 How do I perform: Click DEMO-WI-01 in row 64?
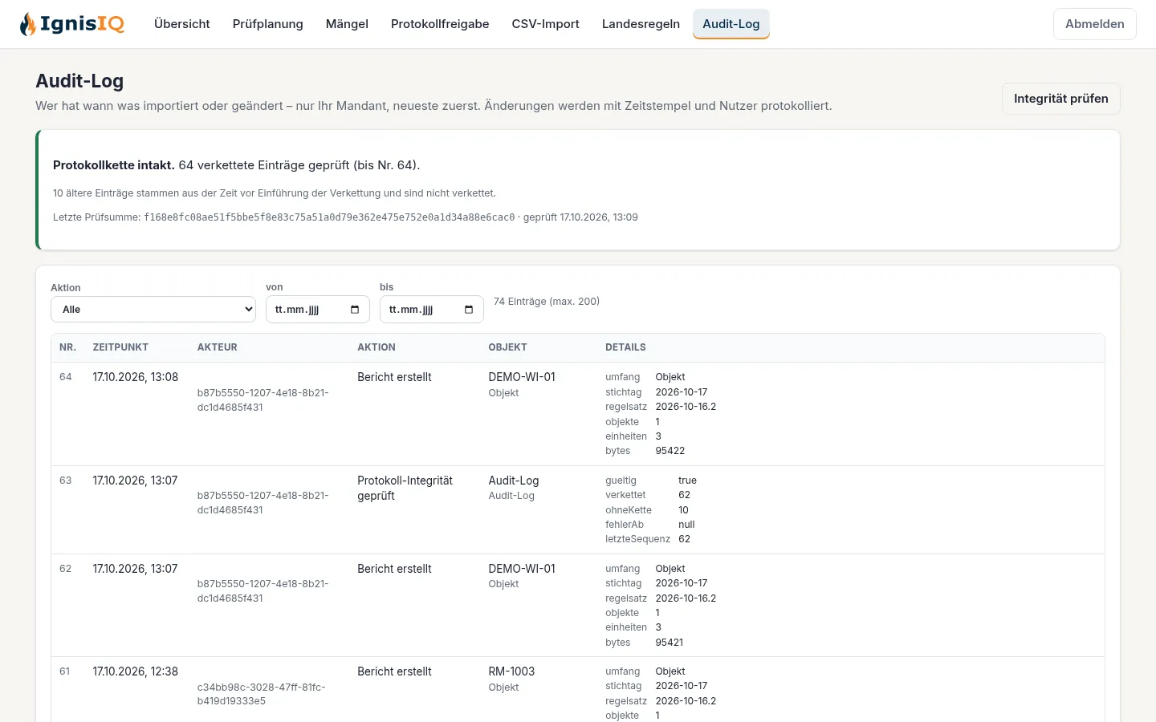coord(522,377)
